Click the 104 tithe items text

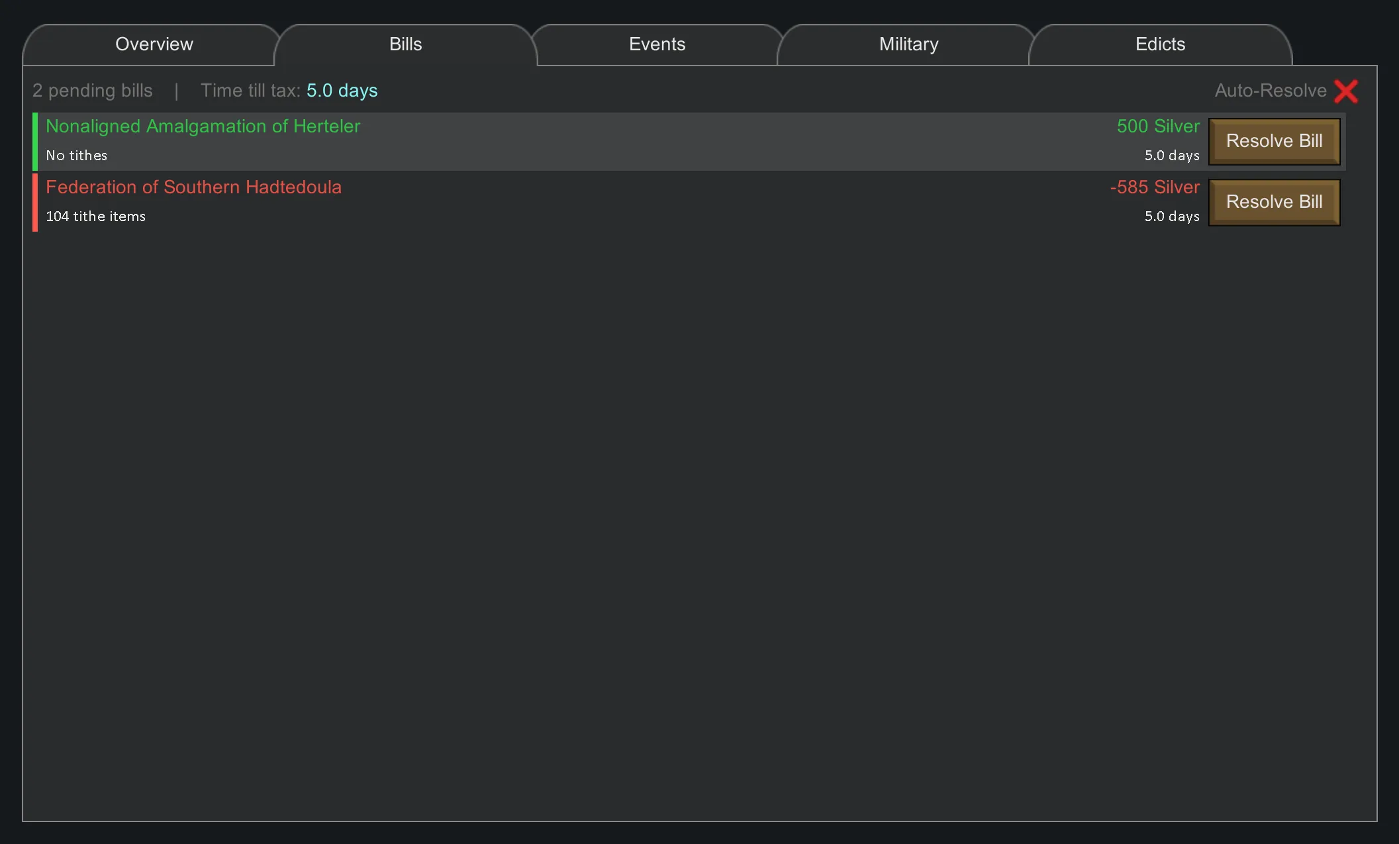tap(95, 216)
